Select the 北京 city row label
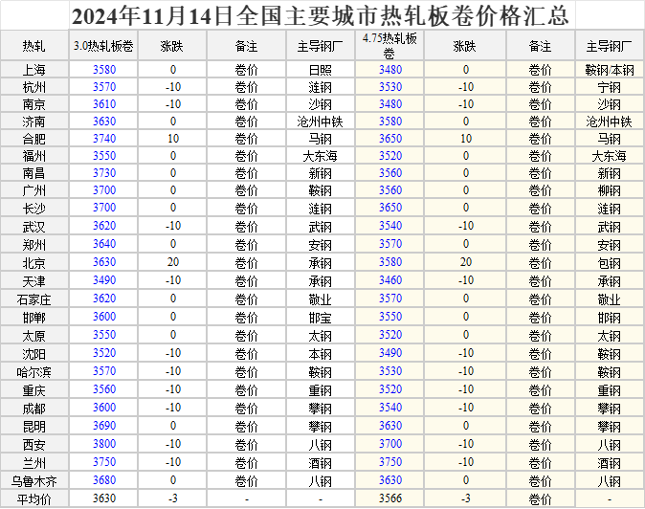This screenshot has width=645, height=509. (33, 263)
